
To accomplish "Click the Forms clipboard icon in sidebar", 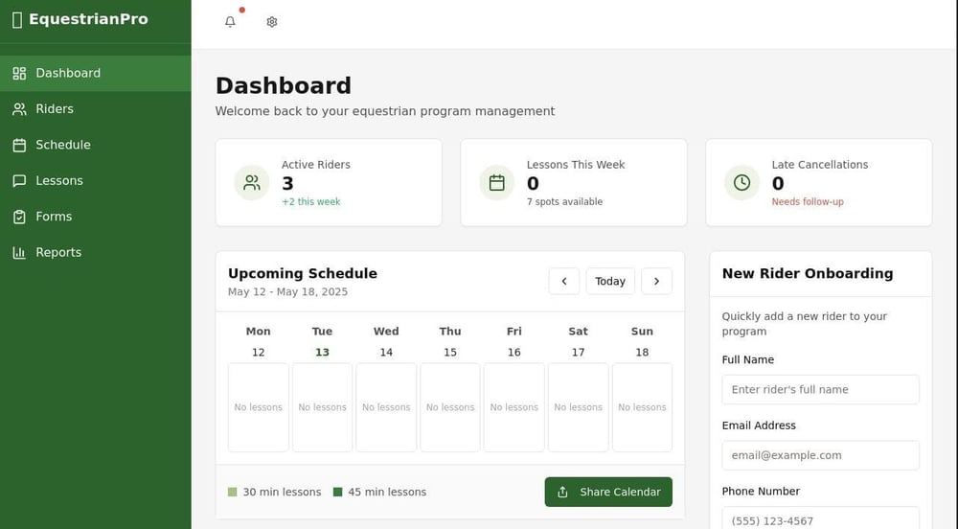I will [x=19, y=217].
